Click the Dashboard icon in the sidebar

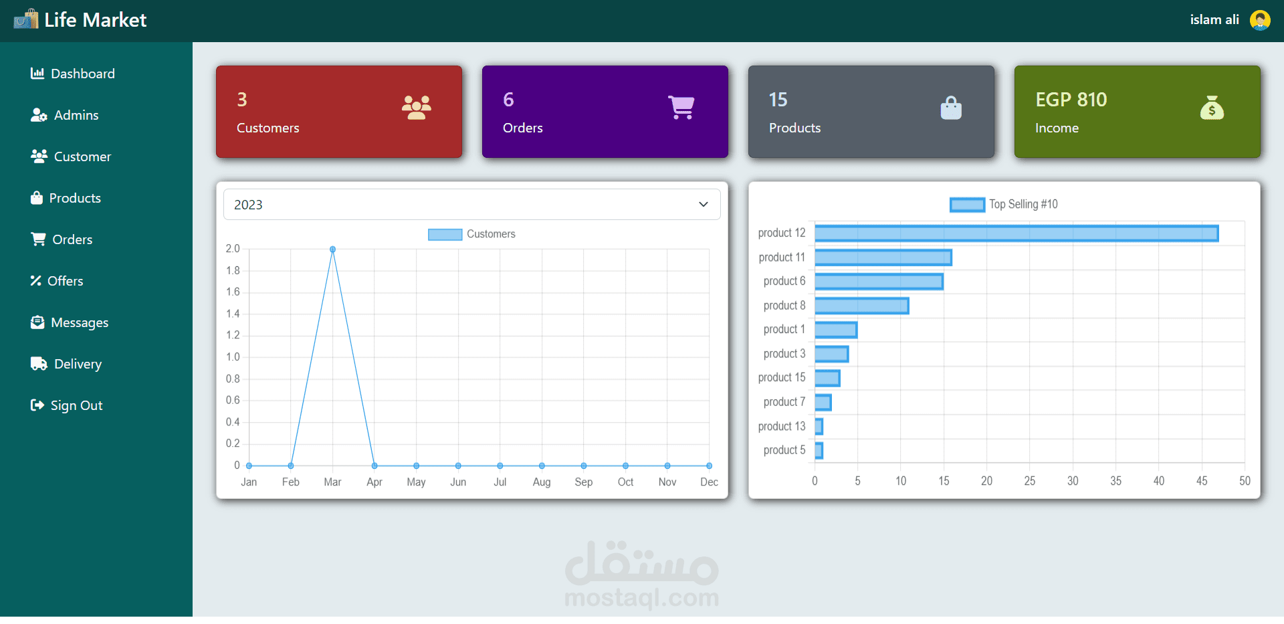pos(38,73)
